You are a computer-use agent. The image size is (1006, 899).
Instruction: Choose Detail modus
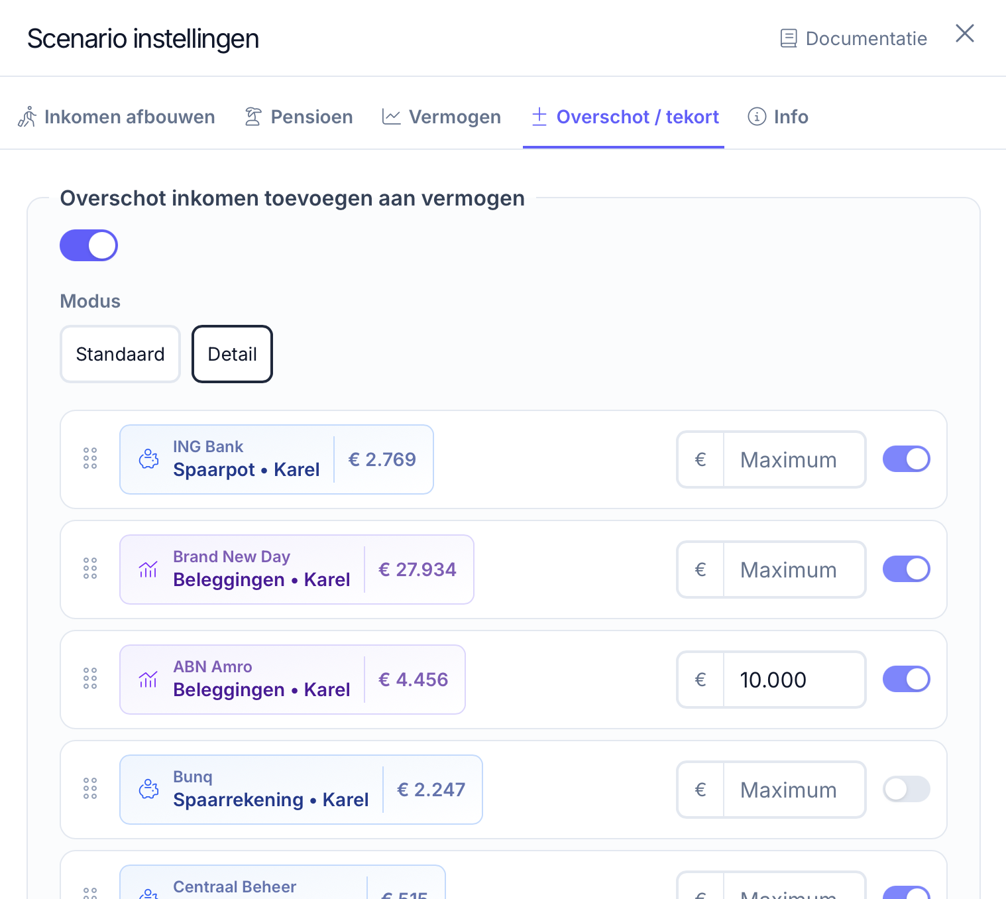(x=232, y=354)
